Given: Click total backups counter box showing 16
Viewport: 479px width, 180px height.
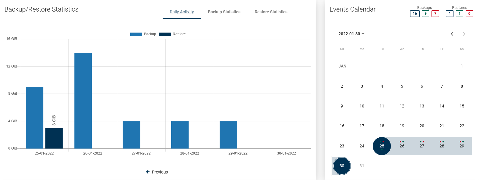Looking at the screenshot, I should (x=415, y=14).
